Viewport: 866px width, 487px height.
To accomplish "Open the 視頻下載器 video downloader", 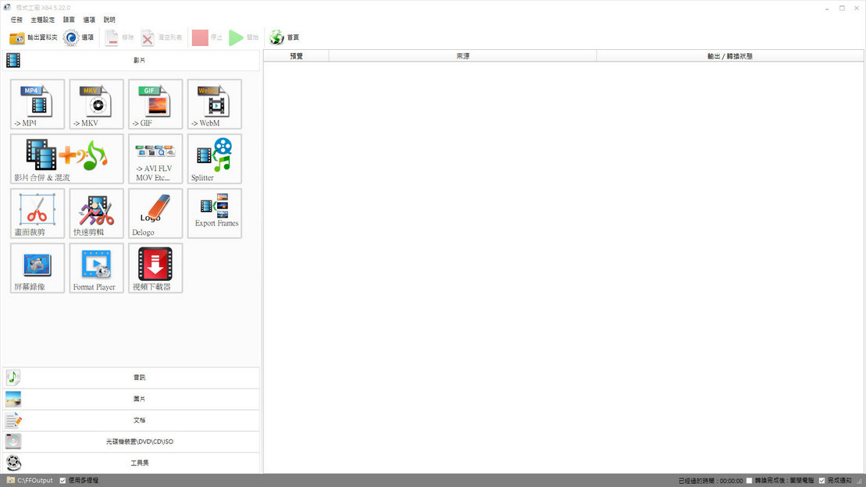I will 155,268.
